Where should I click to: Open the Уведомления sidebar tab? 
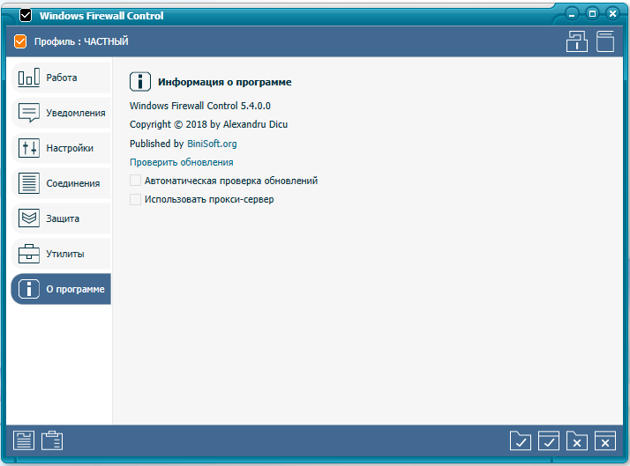61,113
